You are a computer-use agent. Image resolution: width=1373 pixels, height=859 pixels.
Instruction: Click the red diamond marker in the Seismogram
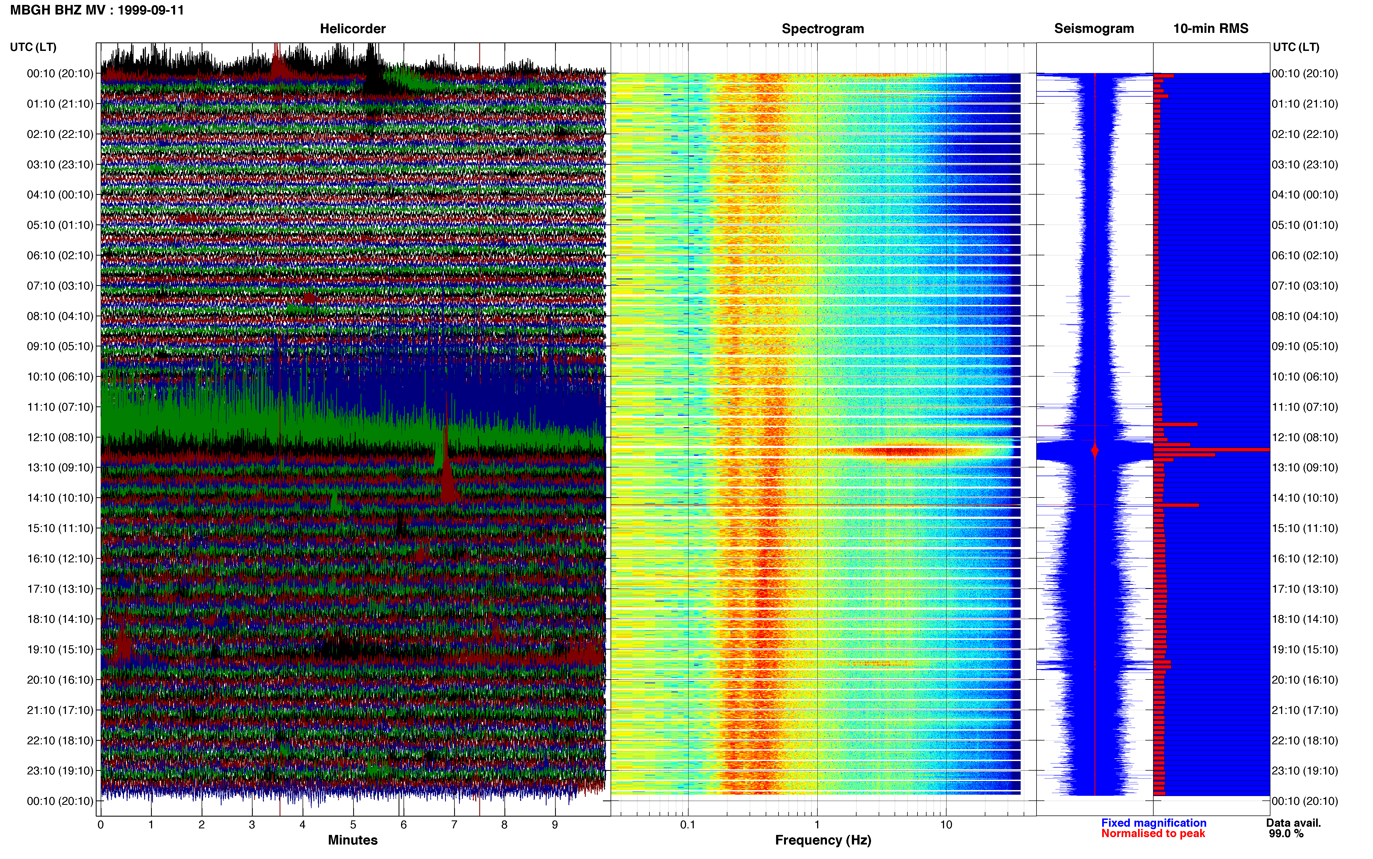[x=1095, y=450]
